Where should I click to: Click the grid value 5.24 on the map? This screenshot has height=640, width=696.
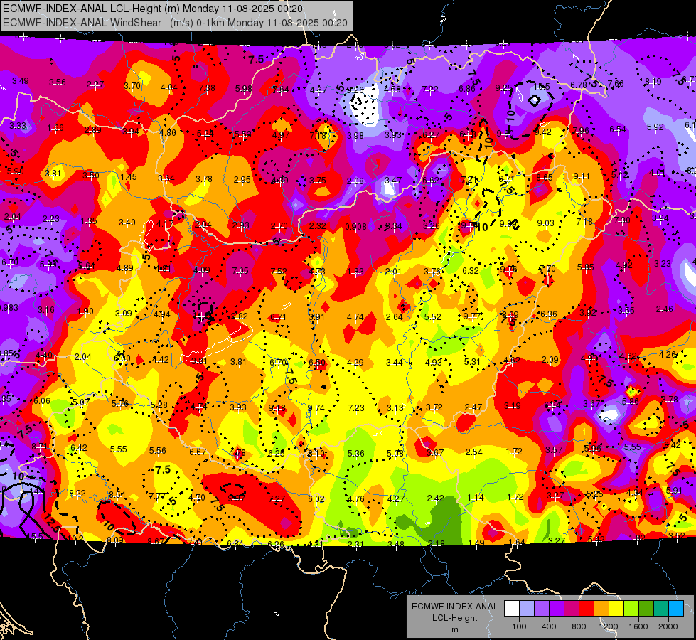pyautogui.click(x=205, y=133)
